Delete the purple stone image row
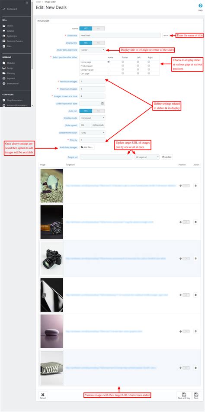Screen dimensions: 205x412 (x=195, y=332)
